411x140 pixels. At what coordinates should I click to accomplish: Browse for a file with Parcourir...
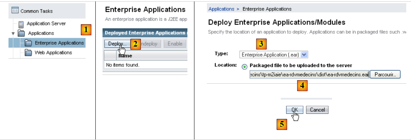(x=385, y=75)
